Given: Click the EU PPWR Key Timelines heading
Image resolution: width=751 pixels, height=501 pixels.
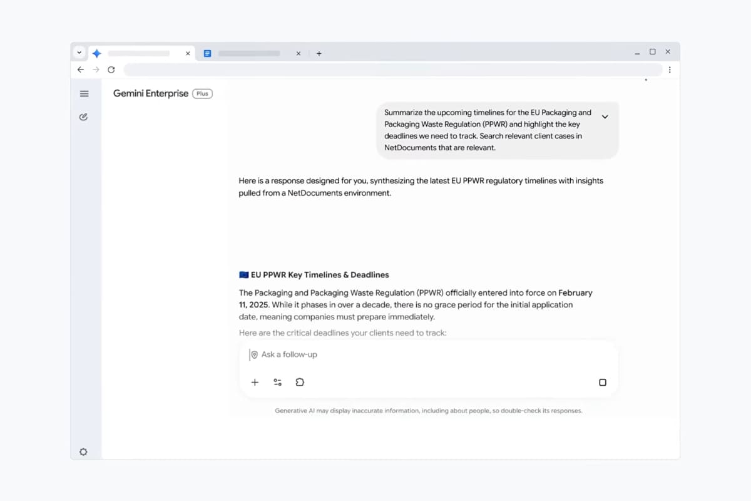Looking at the screenshot, I should [314, 275].
